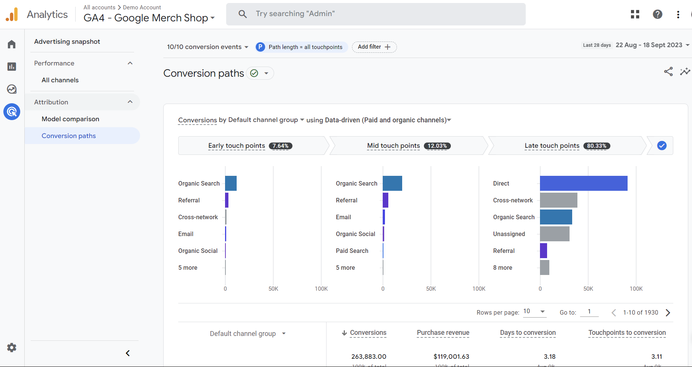Click Cross-network bar in Late touch points
Screen dimensions: 692x367
point(559,200)
